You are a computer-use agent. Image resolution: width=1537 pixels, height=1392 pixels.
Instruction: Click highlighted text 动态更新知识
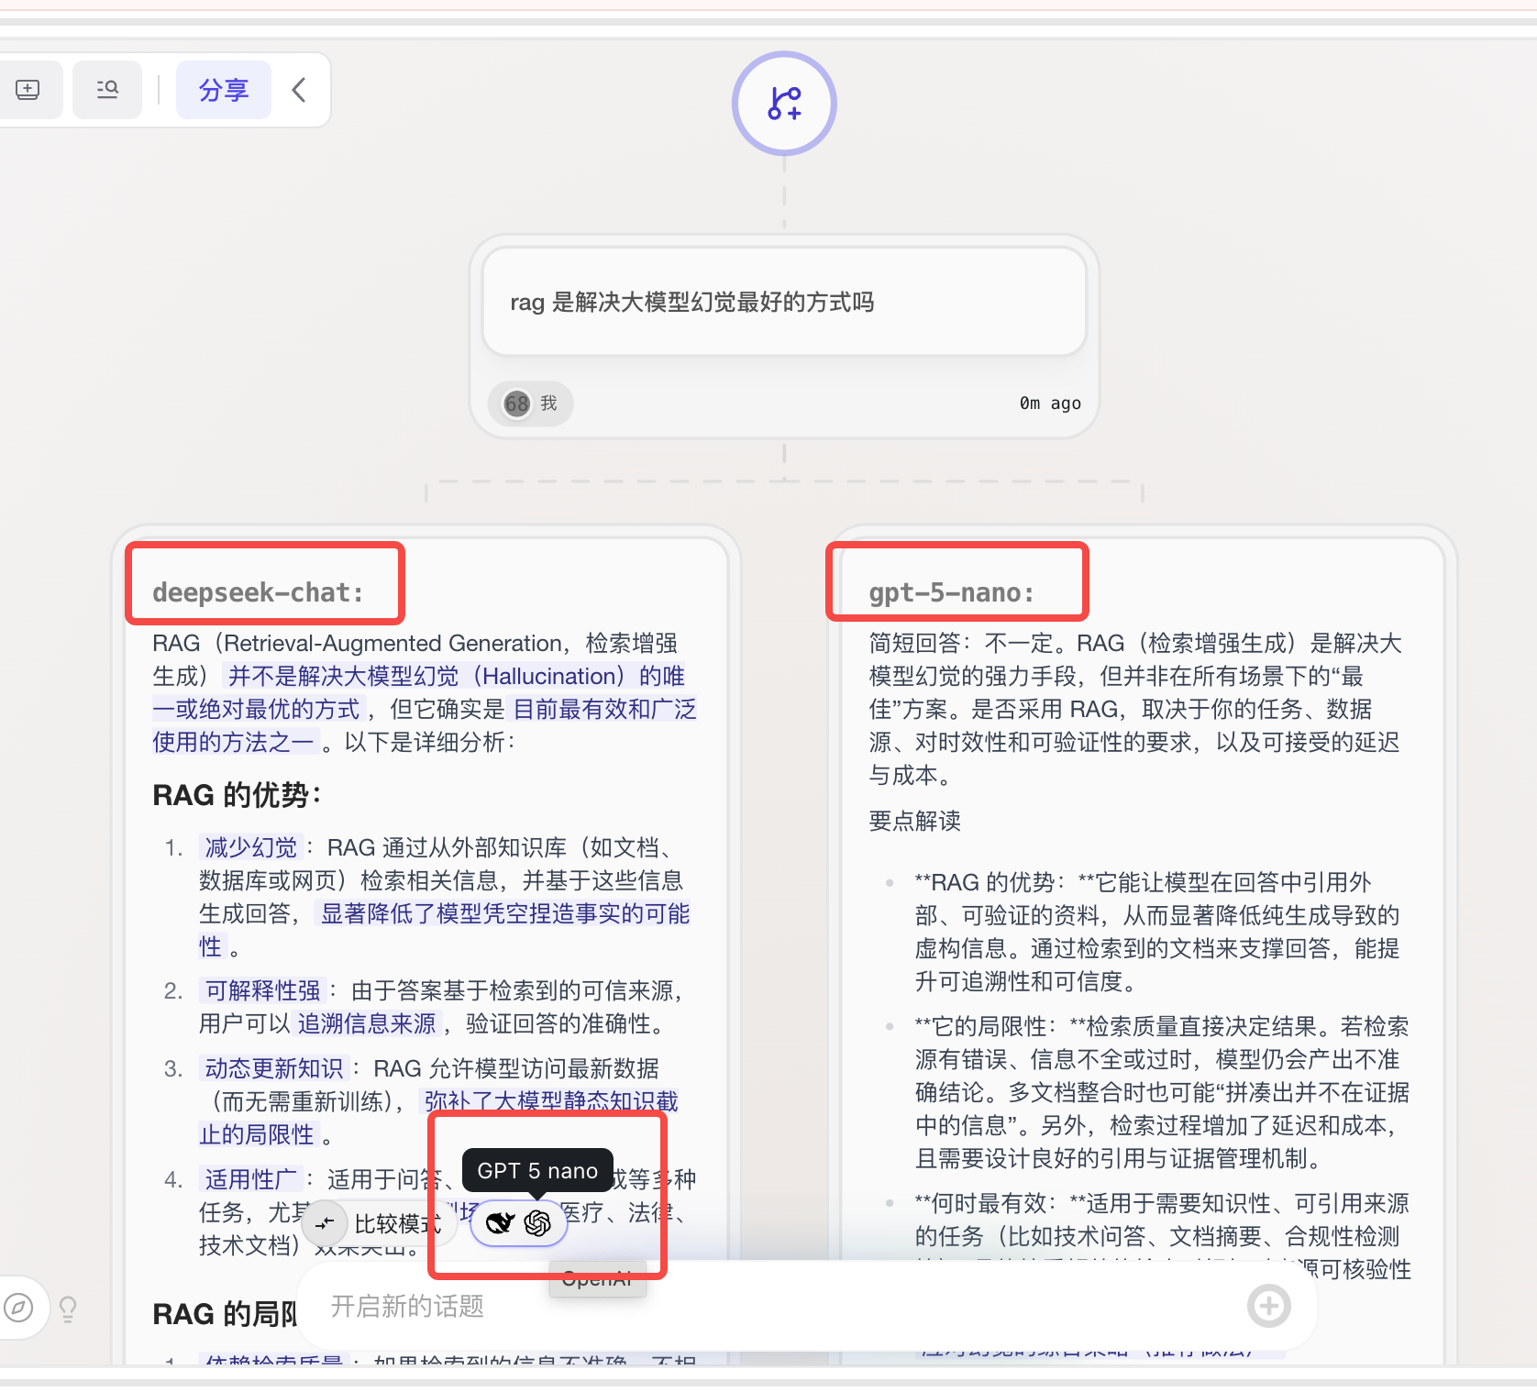274,1068
